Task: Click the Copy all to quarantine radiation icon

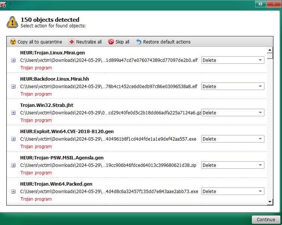Action: coord(13,42)
